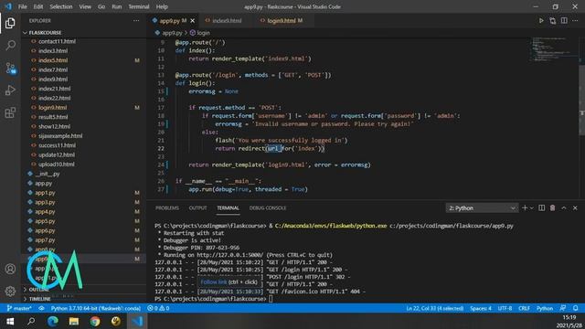Viewport: 585px width, 329px height.
Task: Open the Selection menu
Action: pos(61,6)
